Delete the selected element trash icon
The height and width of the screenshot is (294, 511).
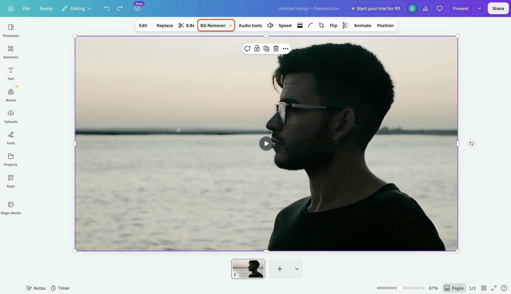pos(276,49)
